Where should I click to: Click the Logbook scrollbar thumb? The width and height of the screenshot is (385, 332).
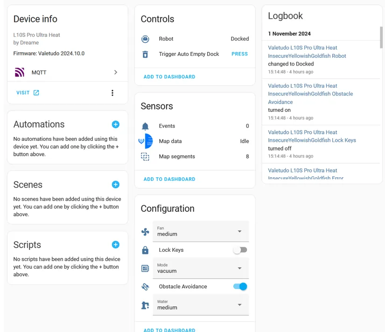point(381,37)
